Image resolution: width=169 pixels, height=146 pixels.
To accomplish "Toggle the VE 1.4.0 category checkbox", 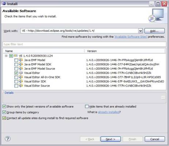I will point(11,56).
